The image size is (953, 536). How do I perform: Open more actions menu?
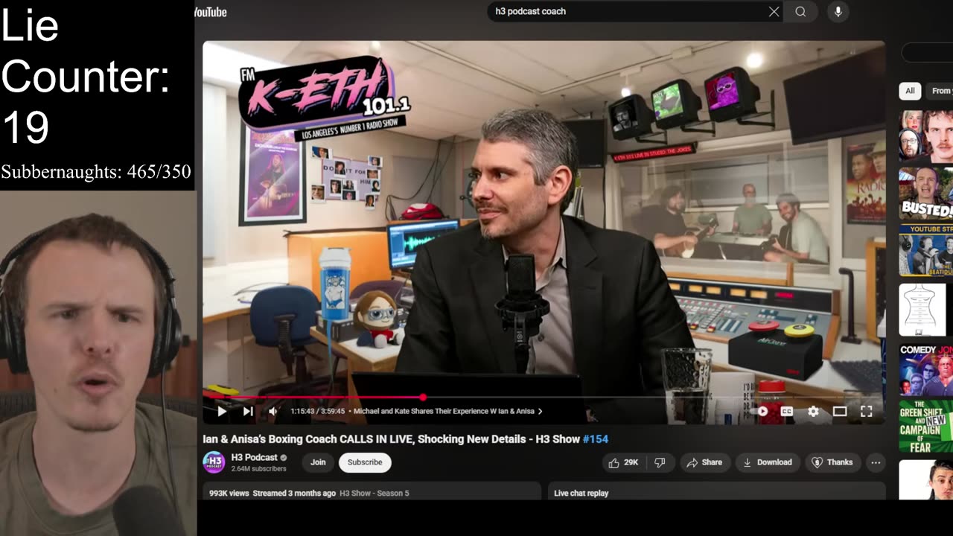(x=876, y=462)
